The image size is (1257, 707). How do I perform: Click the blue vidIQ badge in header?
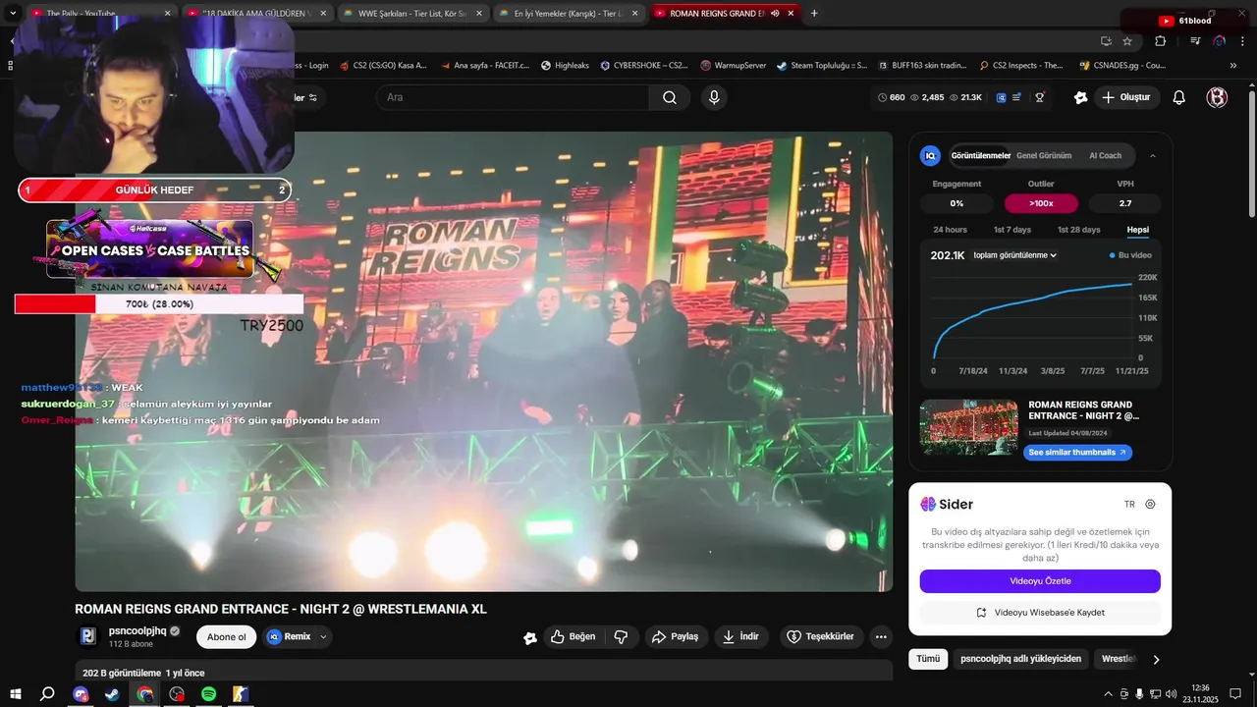point(1001,97)
